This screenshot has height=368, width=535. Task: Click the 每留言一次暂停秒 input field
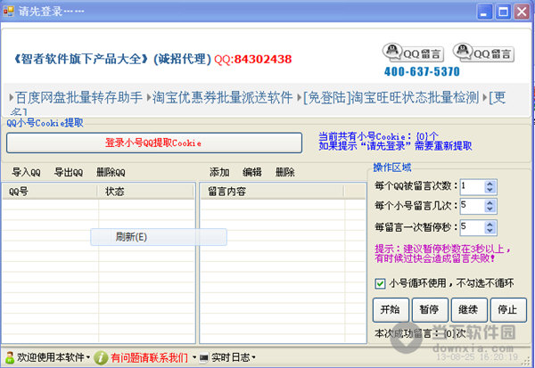[473, 227]
